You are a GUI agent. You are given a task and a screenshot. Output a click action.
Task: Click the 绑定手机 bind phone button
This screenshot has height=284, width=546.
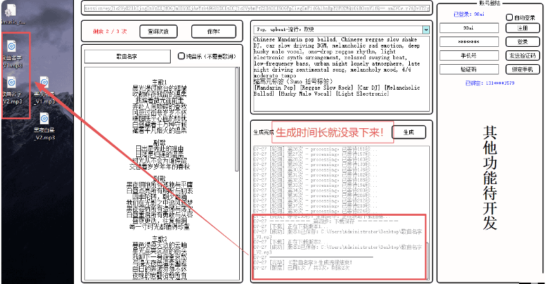(x=523, y=70)
